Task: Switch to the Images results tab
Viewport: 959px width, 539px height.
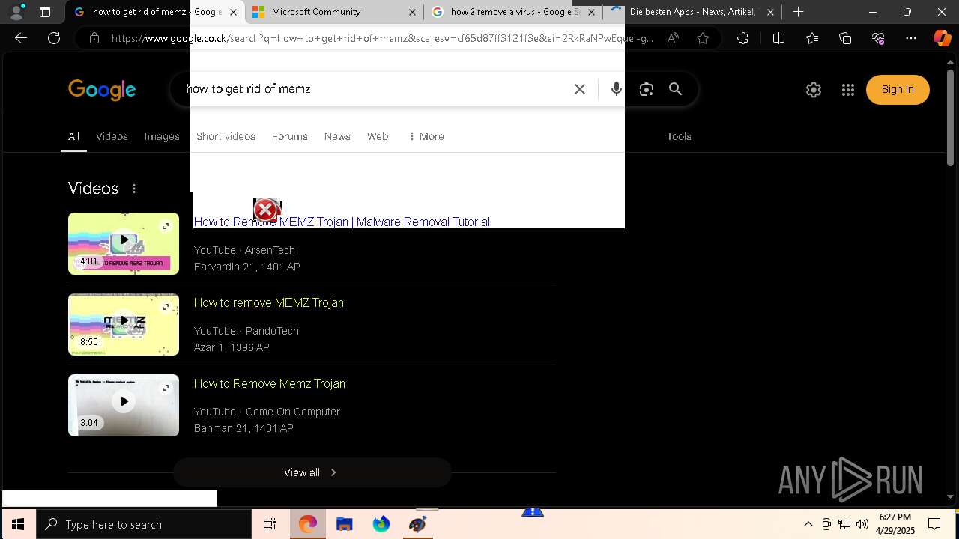Action: point(162,136)
